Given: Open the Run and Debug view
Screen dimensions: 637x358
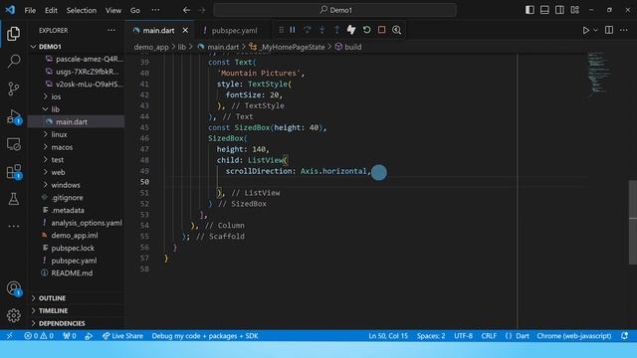Looking at the screenshot, I should [13, 116].
